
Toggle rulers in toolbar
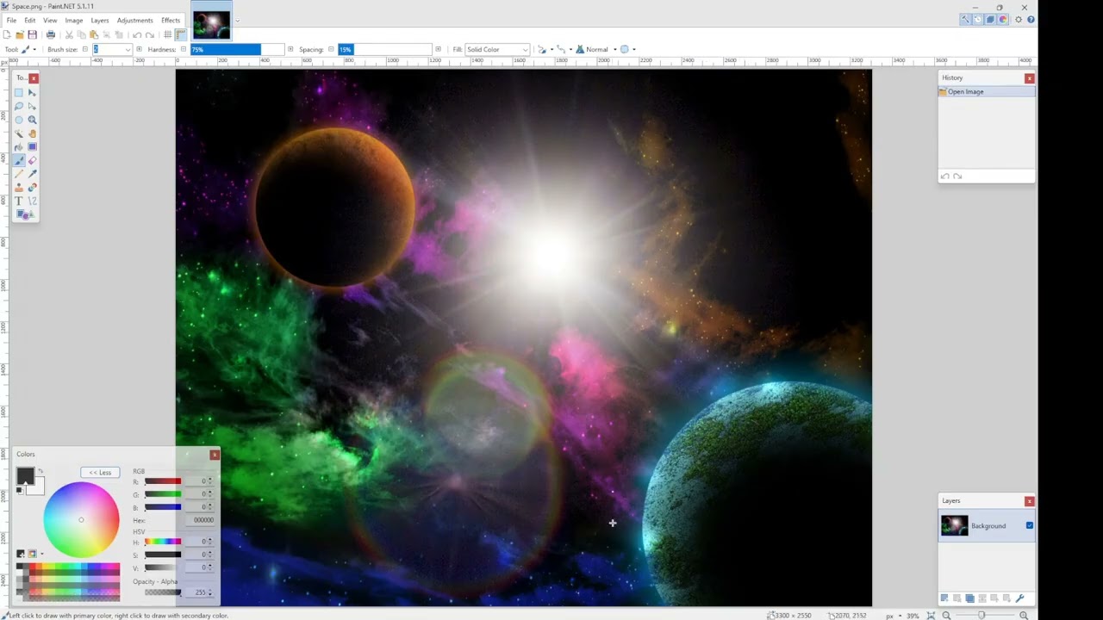[180, 34]
